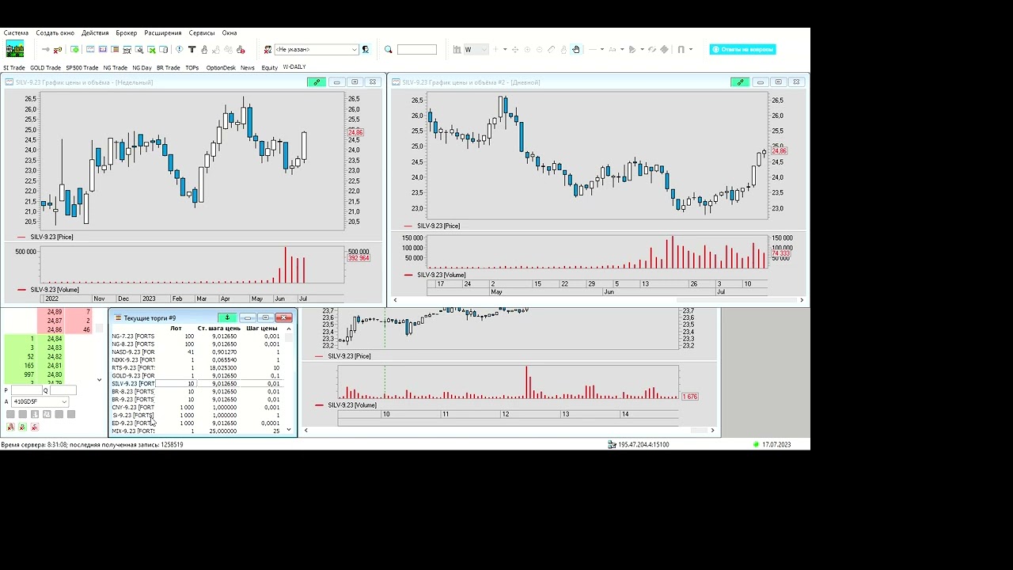
Task: Click left arrow of daily chart horizontal scrollbar
Action: click(395, 300)
